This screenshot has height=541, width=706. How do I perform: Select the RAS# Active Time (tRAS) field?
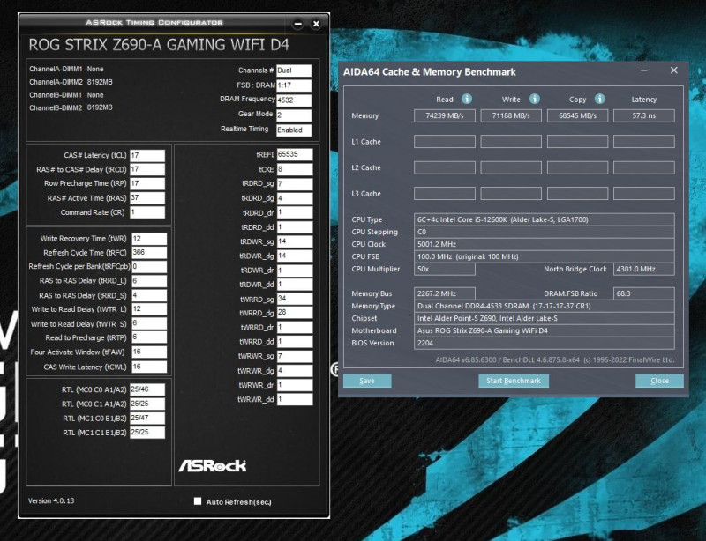147,198
